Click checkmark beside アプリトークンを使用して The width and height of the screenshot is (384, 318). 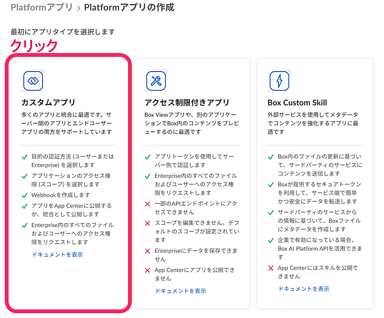coord(148,157)
